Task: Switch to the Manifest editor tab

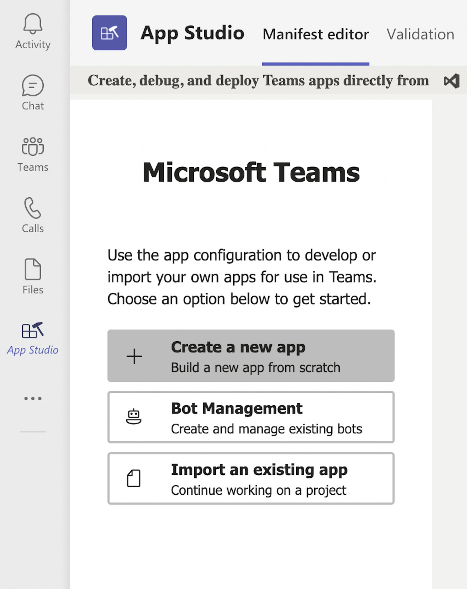Action: click(316, 34)
